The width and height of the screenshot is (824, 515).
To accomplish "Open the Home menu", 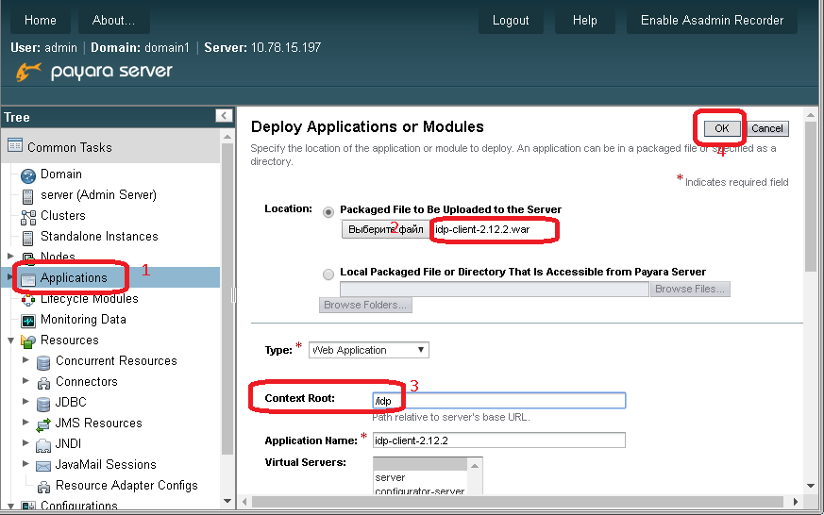I will coord(40,21).
